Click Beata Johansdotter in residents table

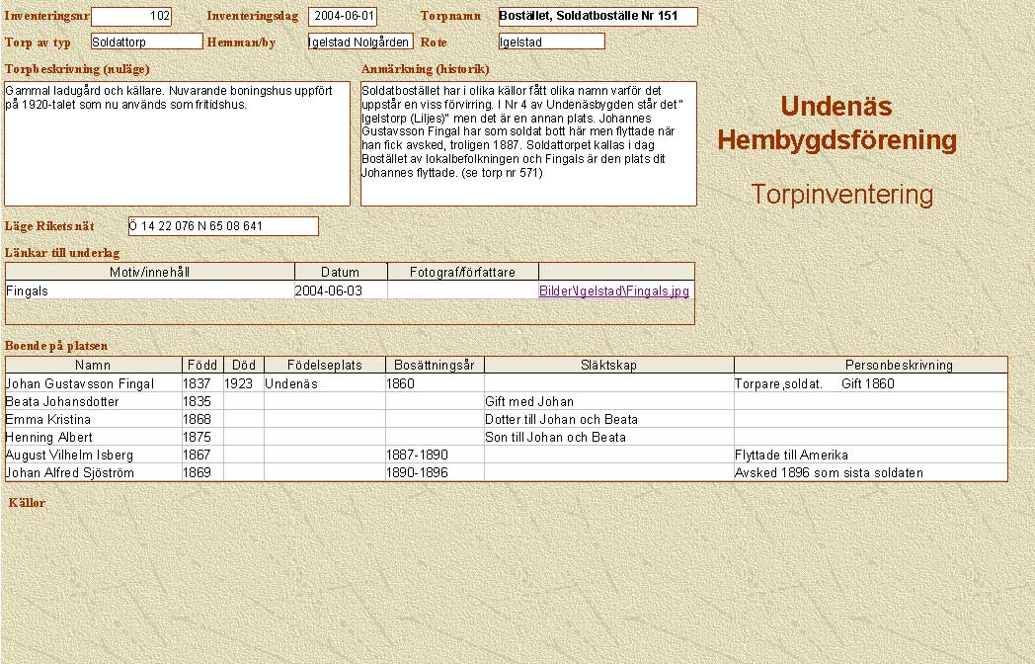pyautogui.click(x=93, y=402)
